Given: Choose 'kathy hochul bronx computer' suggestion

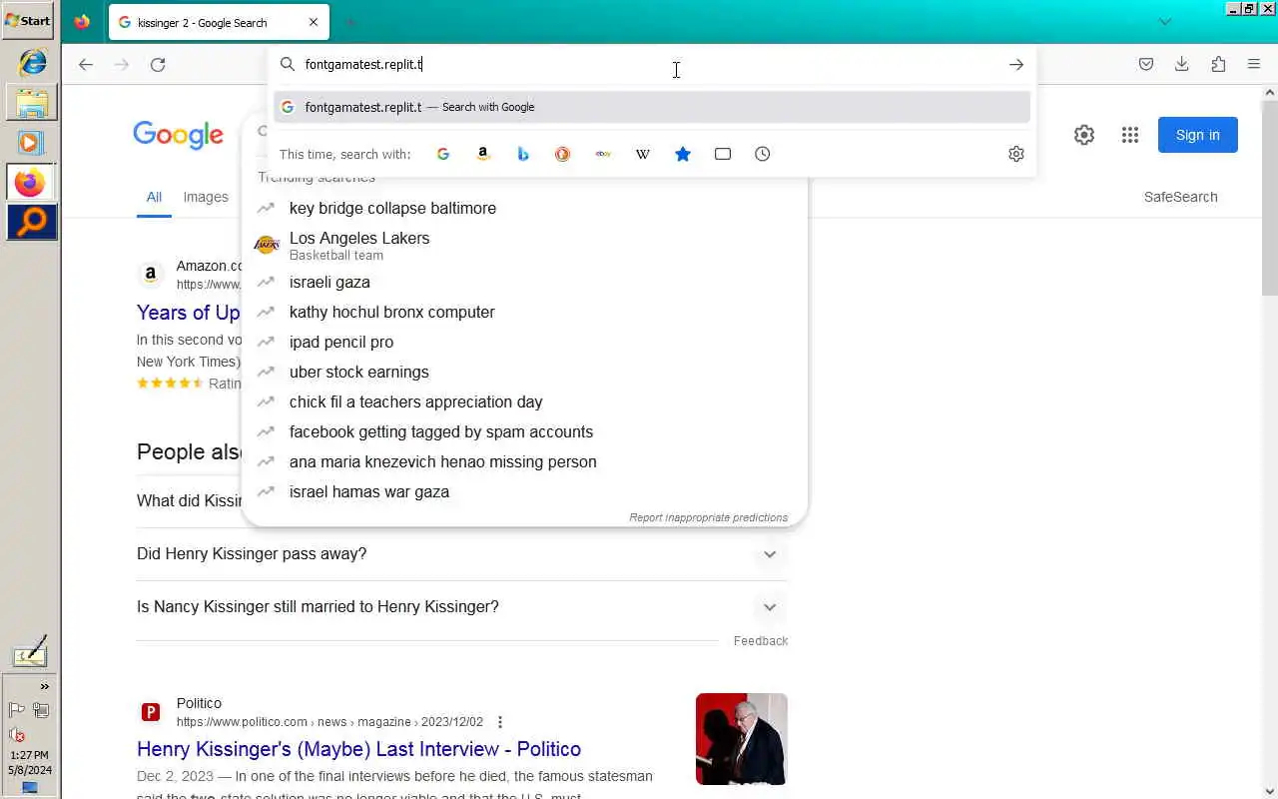Looking at the screenshot, I should click(x=524, y=312).
